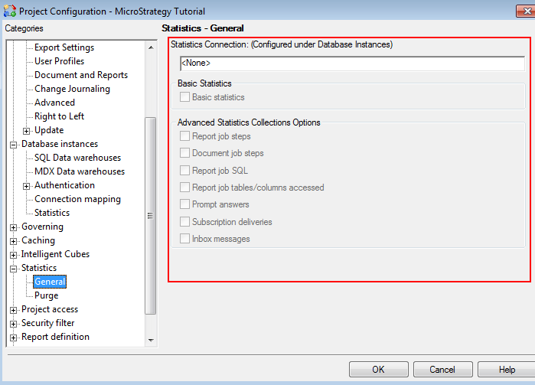
Task: Open the Connection mapping category
Action: 77,199
